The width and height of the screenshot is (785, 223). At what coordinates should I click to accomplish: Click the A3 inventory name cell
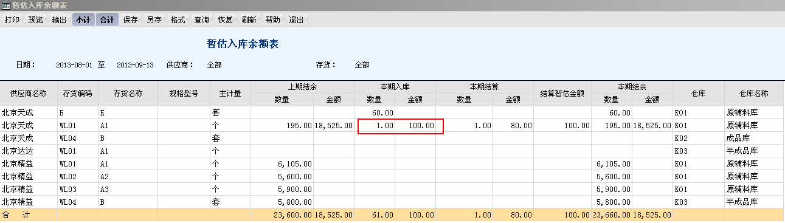coord(128,190)
